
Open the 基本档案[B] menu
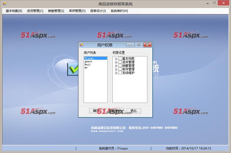(x=14, y=11)
